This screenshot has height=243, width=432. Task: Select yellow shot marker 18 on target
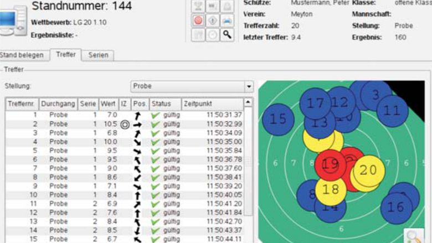tap(331, 190)
